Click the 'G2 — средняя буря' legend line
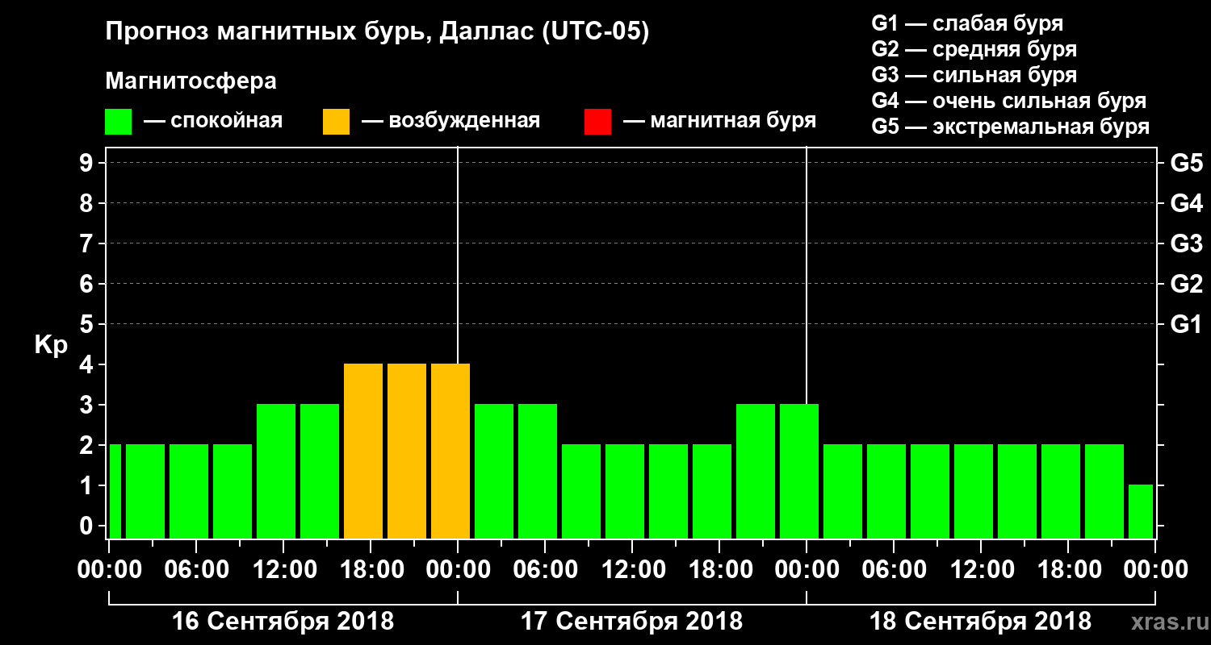 click(x=974, y=49)
